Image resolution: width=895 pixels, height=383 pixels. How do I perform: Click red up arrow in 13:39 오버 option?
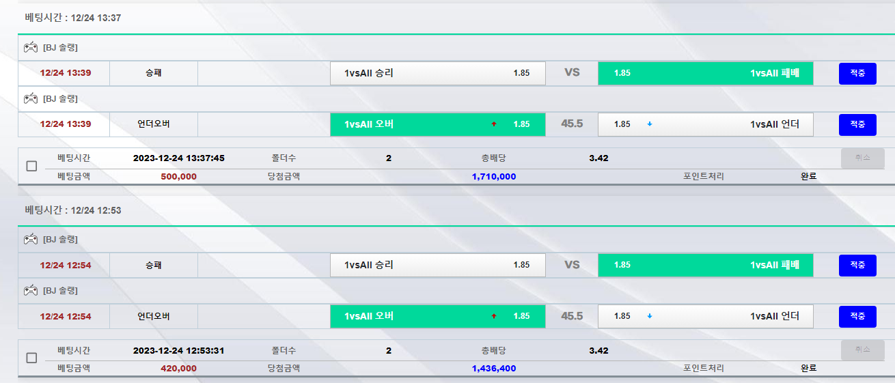tap(493, 124)
